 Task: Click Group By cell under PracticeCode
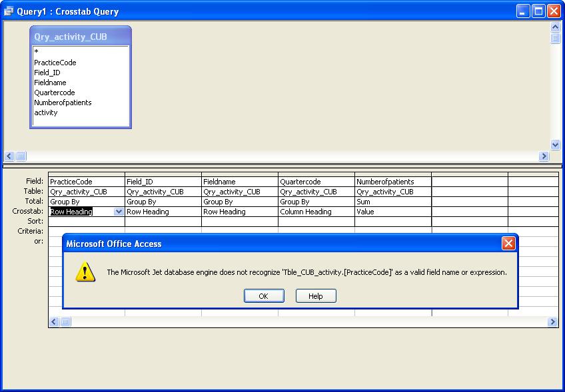click(x=87, y=202)
